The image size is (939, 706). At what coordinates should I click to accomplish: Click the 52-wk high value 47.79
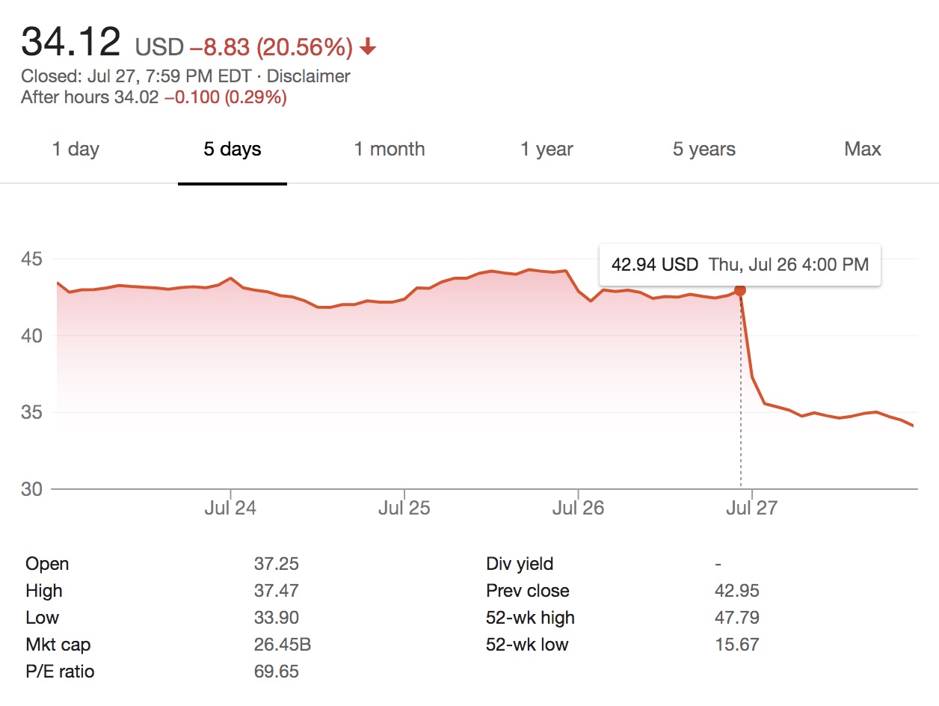tap(736, 617)
